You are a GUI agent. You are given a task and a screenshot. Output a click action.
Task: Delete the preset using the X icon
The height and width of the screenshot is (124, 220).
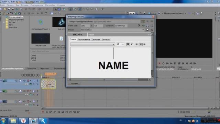pos(152,30)
